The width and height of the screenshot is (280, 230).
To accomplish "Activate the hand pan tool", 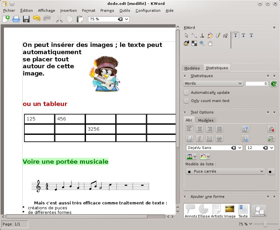I will (210, 43).
